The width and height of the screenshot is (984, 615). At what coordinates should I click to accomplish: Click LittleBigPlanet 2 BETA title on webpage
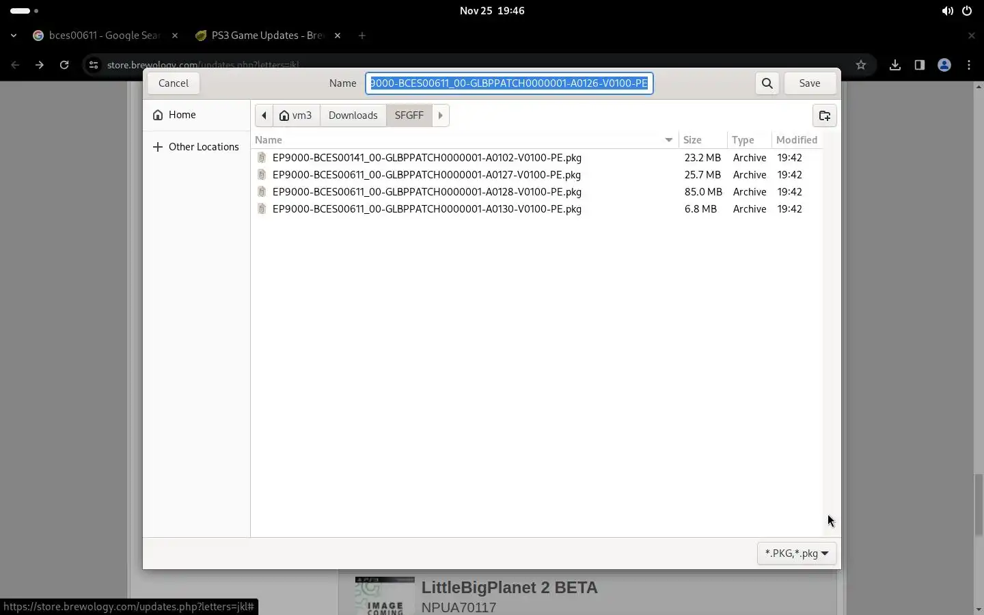coord(509,588)
